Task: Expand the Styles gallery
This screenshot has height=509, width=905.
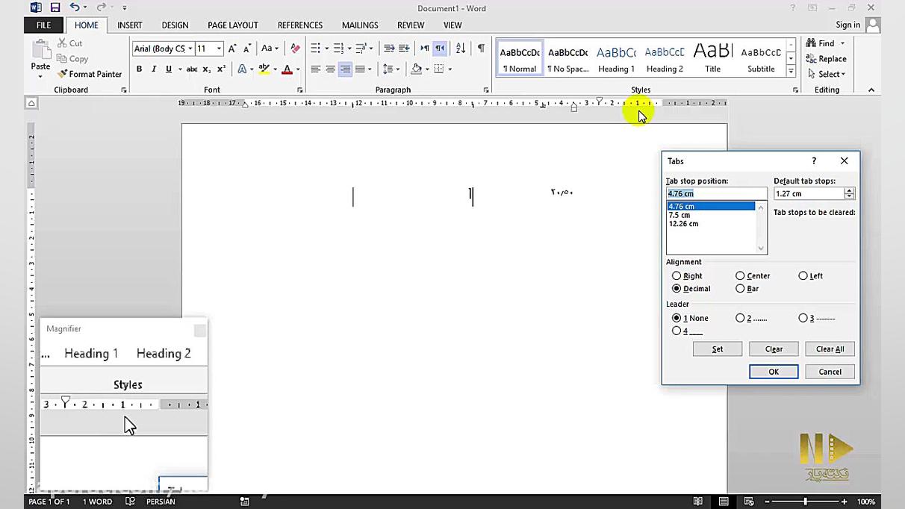Action: click(x=791, y=71)
